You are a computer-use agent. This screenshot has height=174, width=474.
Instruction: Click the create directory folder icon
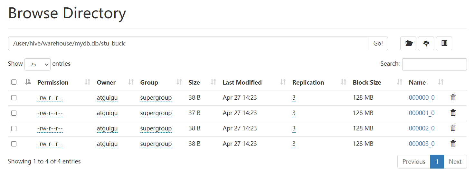pyautogui.click(x=409, y=44)
